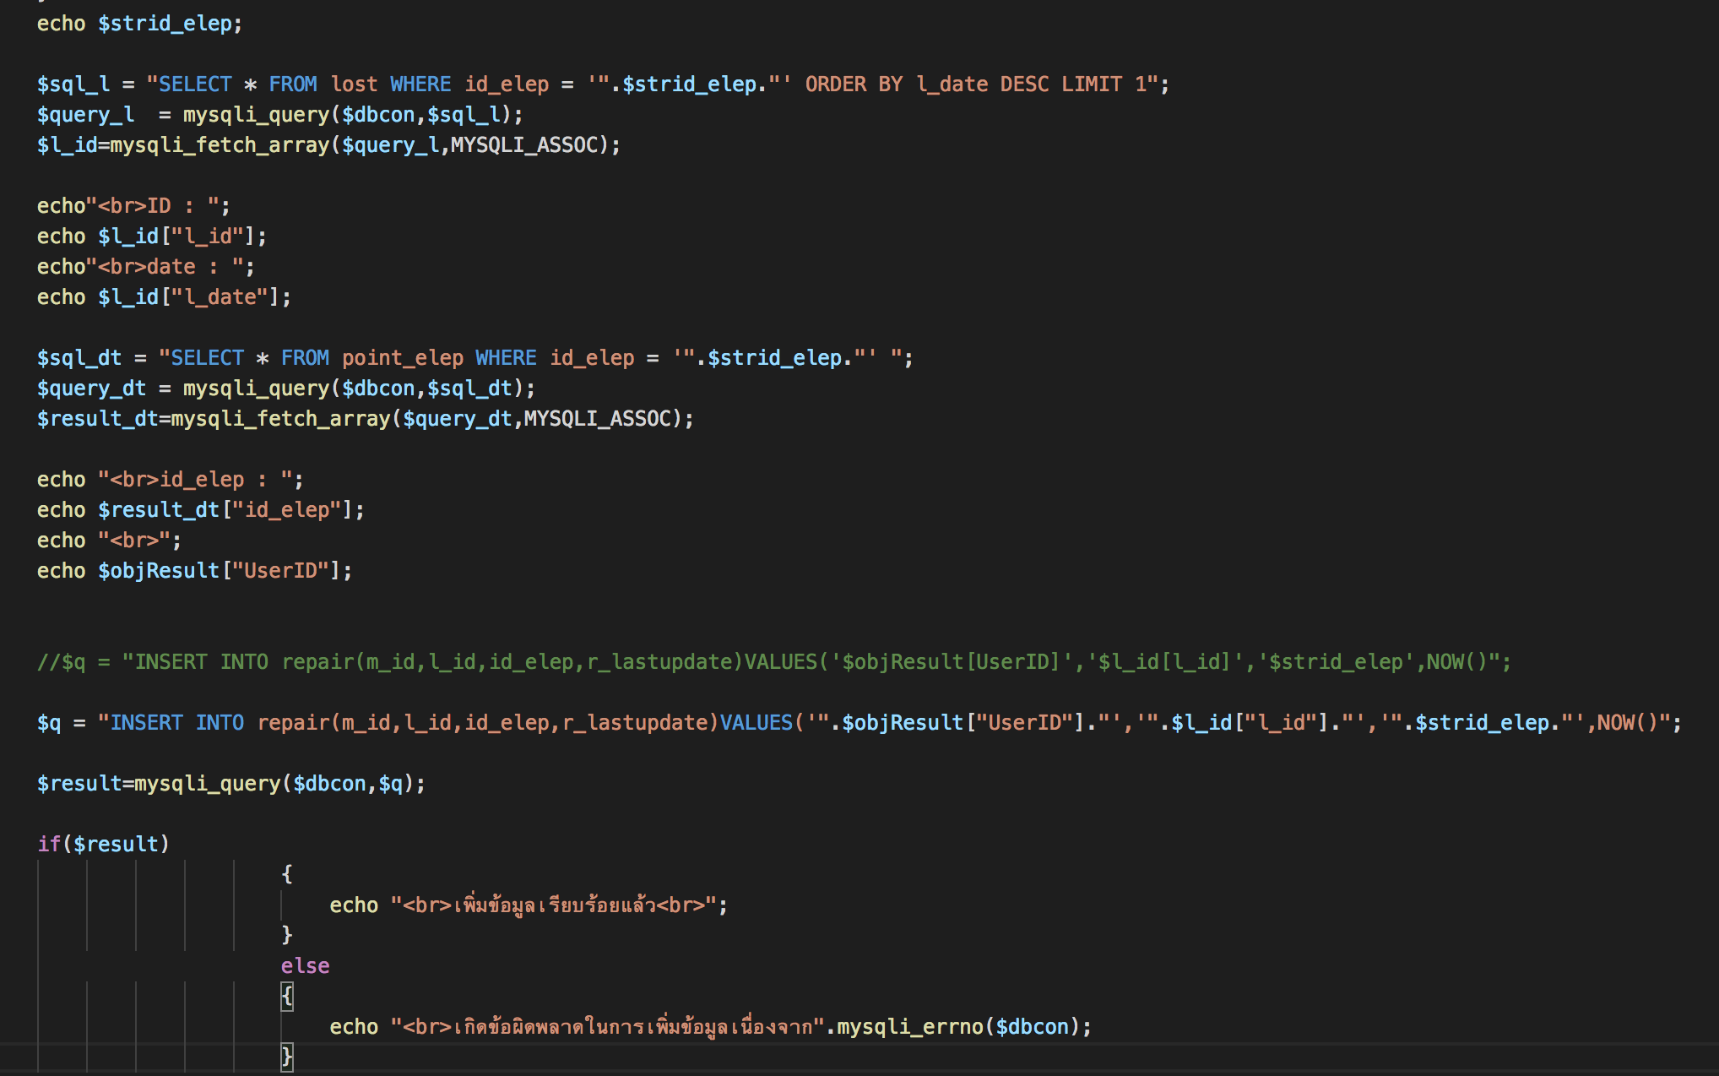Click 'MYSQLI_ASSOC' in the $result_dt line
Image resolution: width=1719 pixels, height=1076 pixels.
[x=596, y=419]
